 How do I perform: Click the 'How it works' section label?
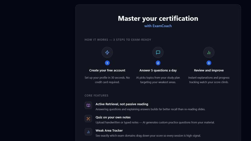pyautogui.click(x=118, y=40)
